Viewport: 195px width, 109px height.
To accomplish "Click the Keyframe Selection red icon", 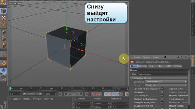I will click(x=100, y=94).
